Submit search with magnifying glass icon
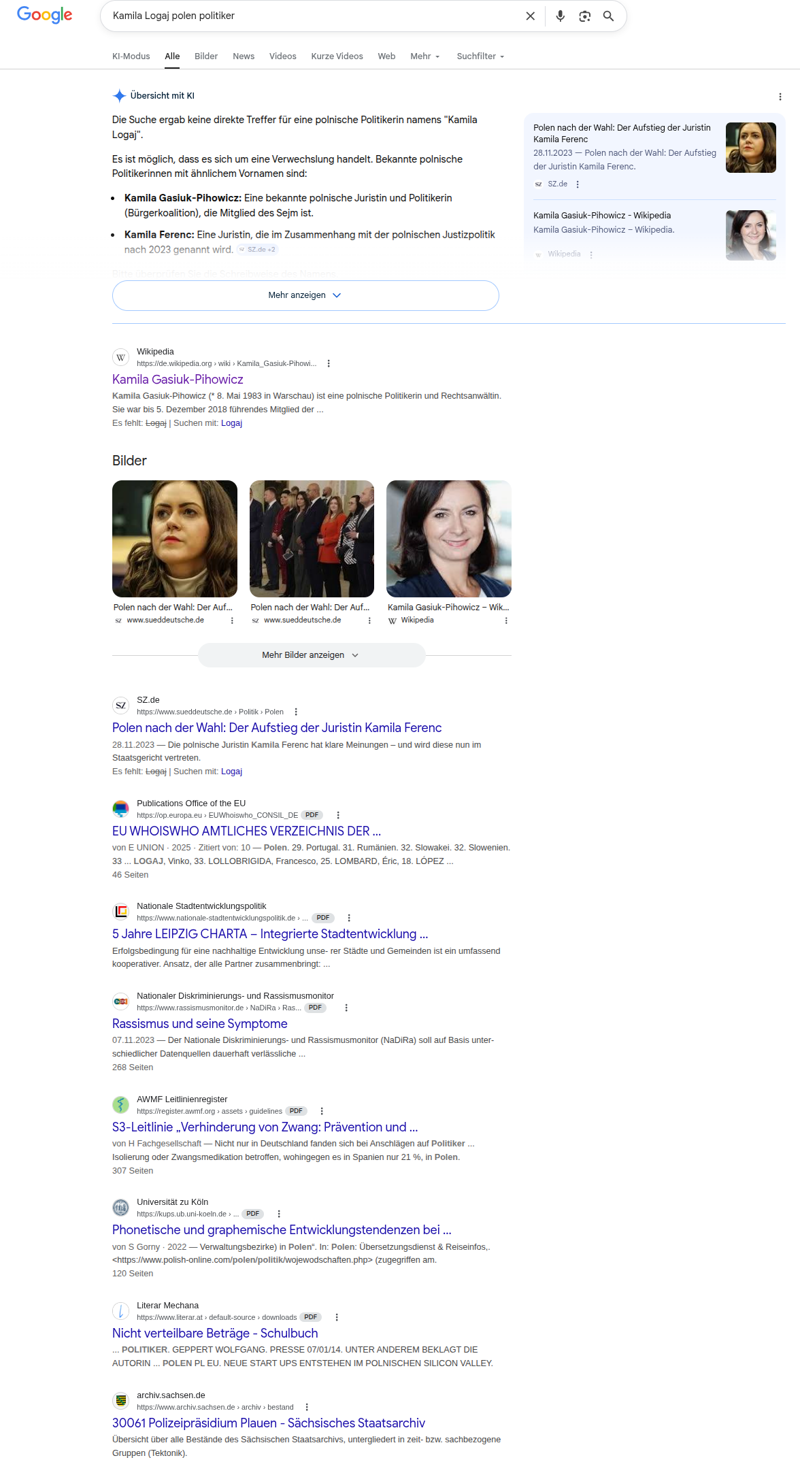Image resolution: width=800 pixels, height=1458 pixels. point(609,16)
